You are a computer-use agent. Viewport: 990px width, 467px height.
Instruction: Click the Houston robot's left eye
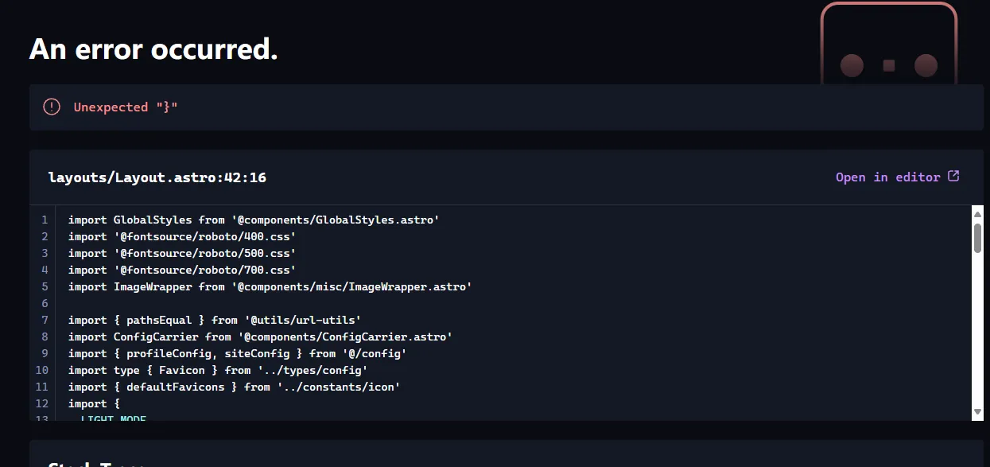(x=852, y=65)
